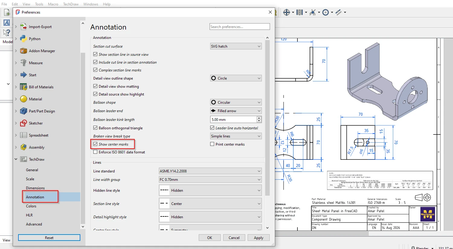Open the File menu
Image resolution: width=453 pixels, height=249 pixels.
pos(4,4)
